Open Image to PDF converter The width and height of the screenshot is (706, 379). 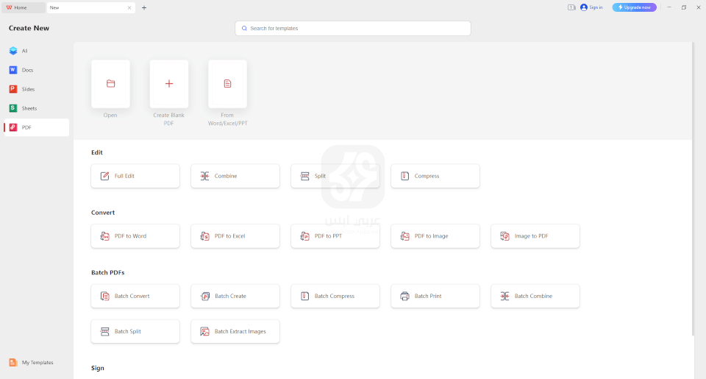pyautogui.click(x=535, y=236)
